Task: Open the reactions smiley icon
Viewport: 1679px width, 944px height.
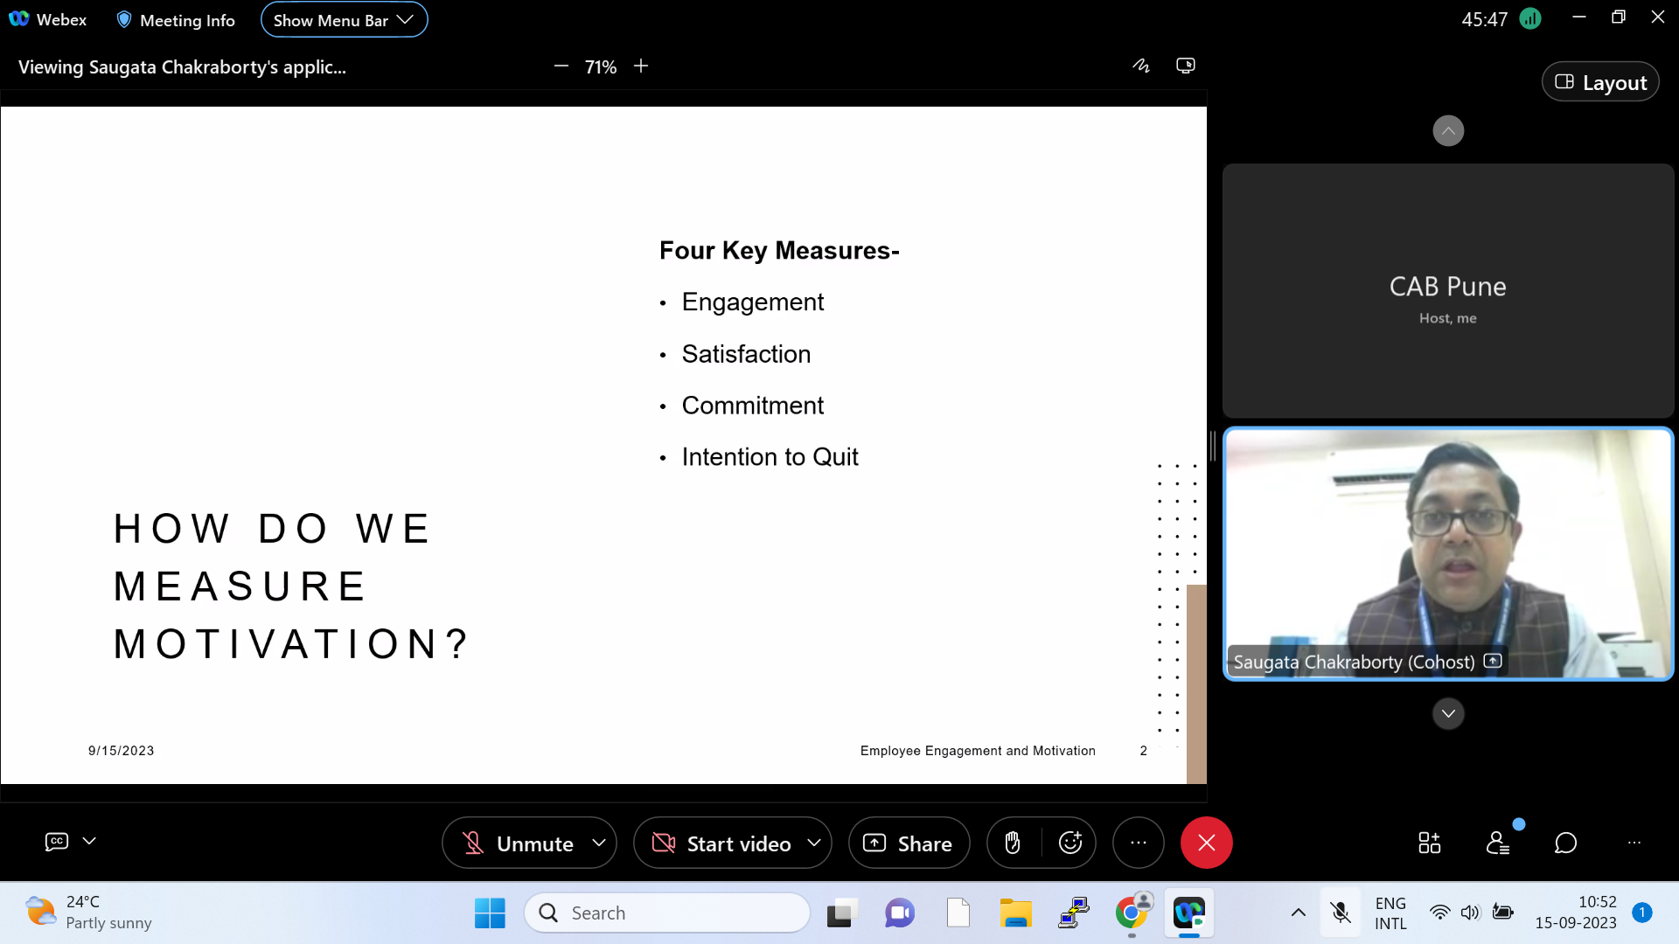Action: click(1070, 843)
